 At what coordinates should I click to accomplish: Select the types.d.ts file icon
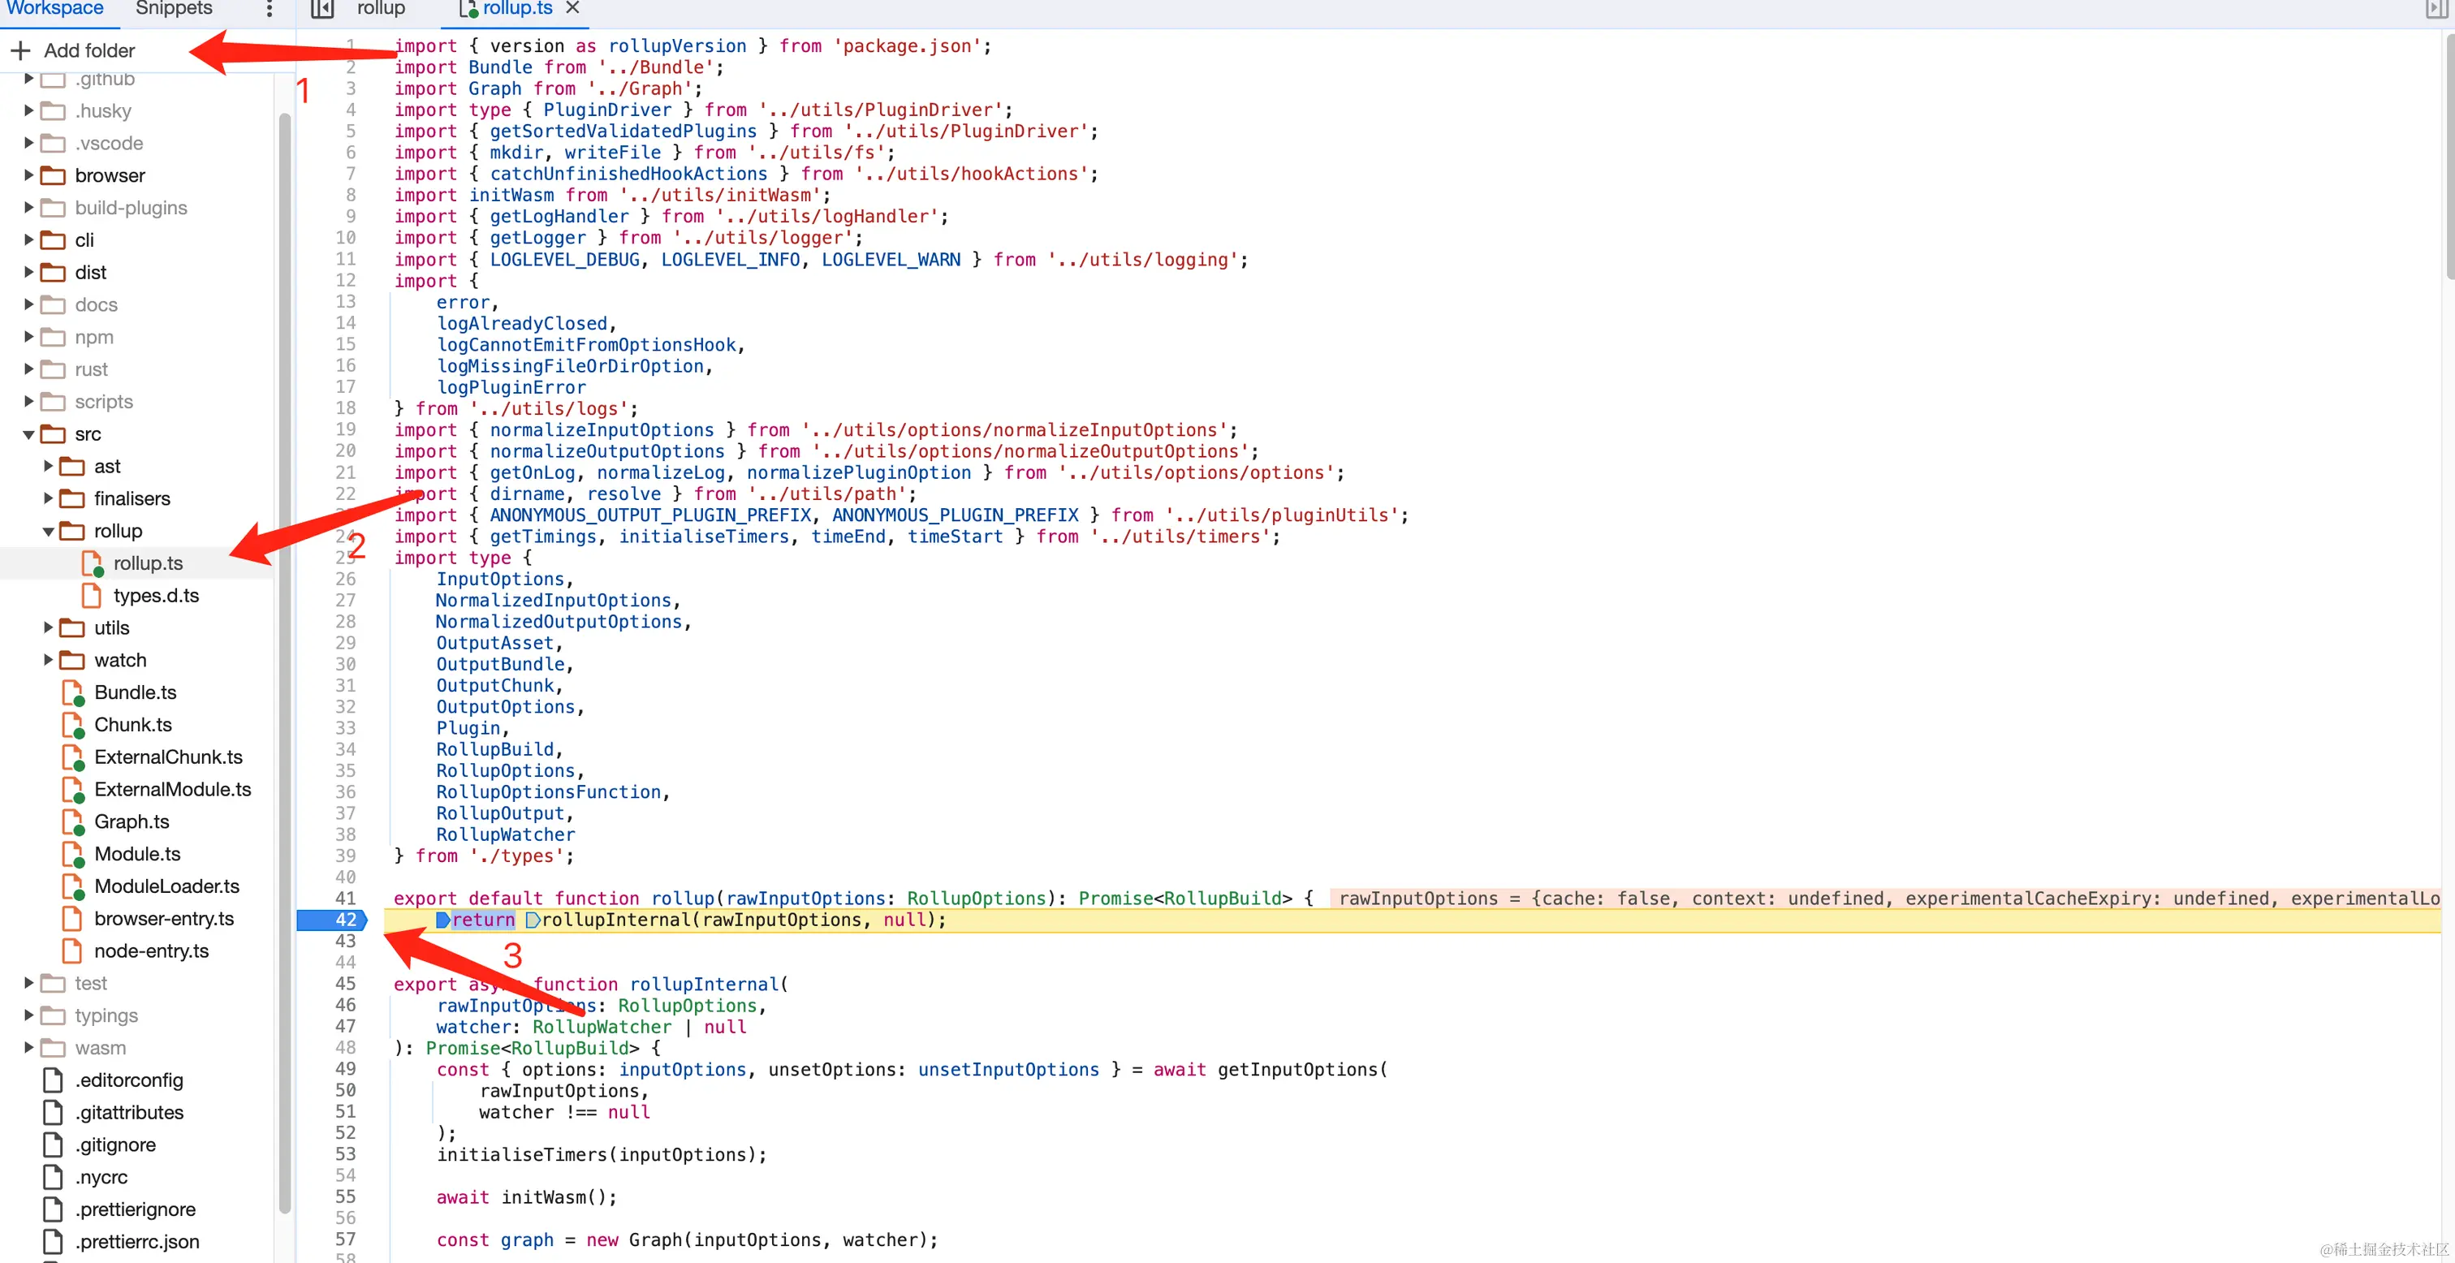[92, 596]
